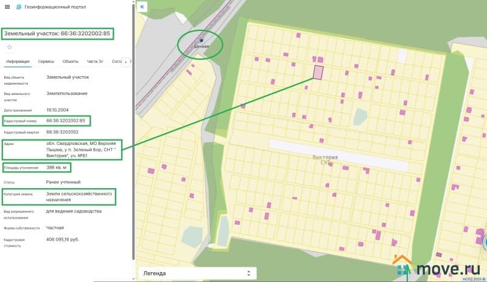487x282 pixels.
Task: Switch to the Информация tab
Action: pos(18,62)
